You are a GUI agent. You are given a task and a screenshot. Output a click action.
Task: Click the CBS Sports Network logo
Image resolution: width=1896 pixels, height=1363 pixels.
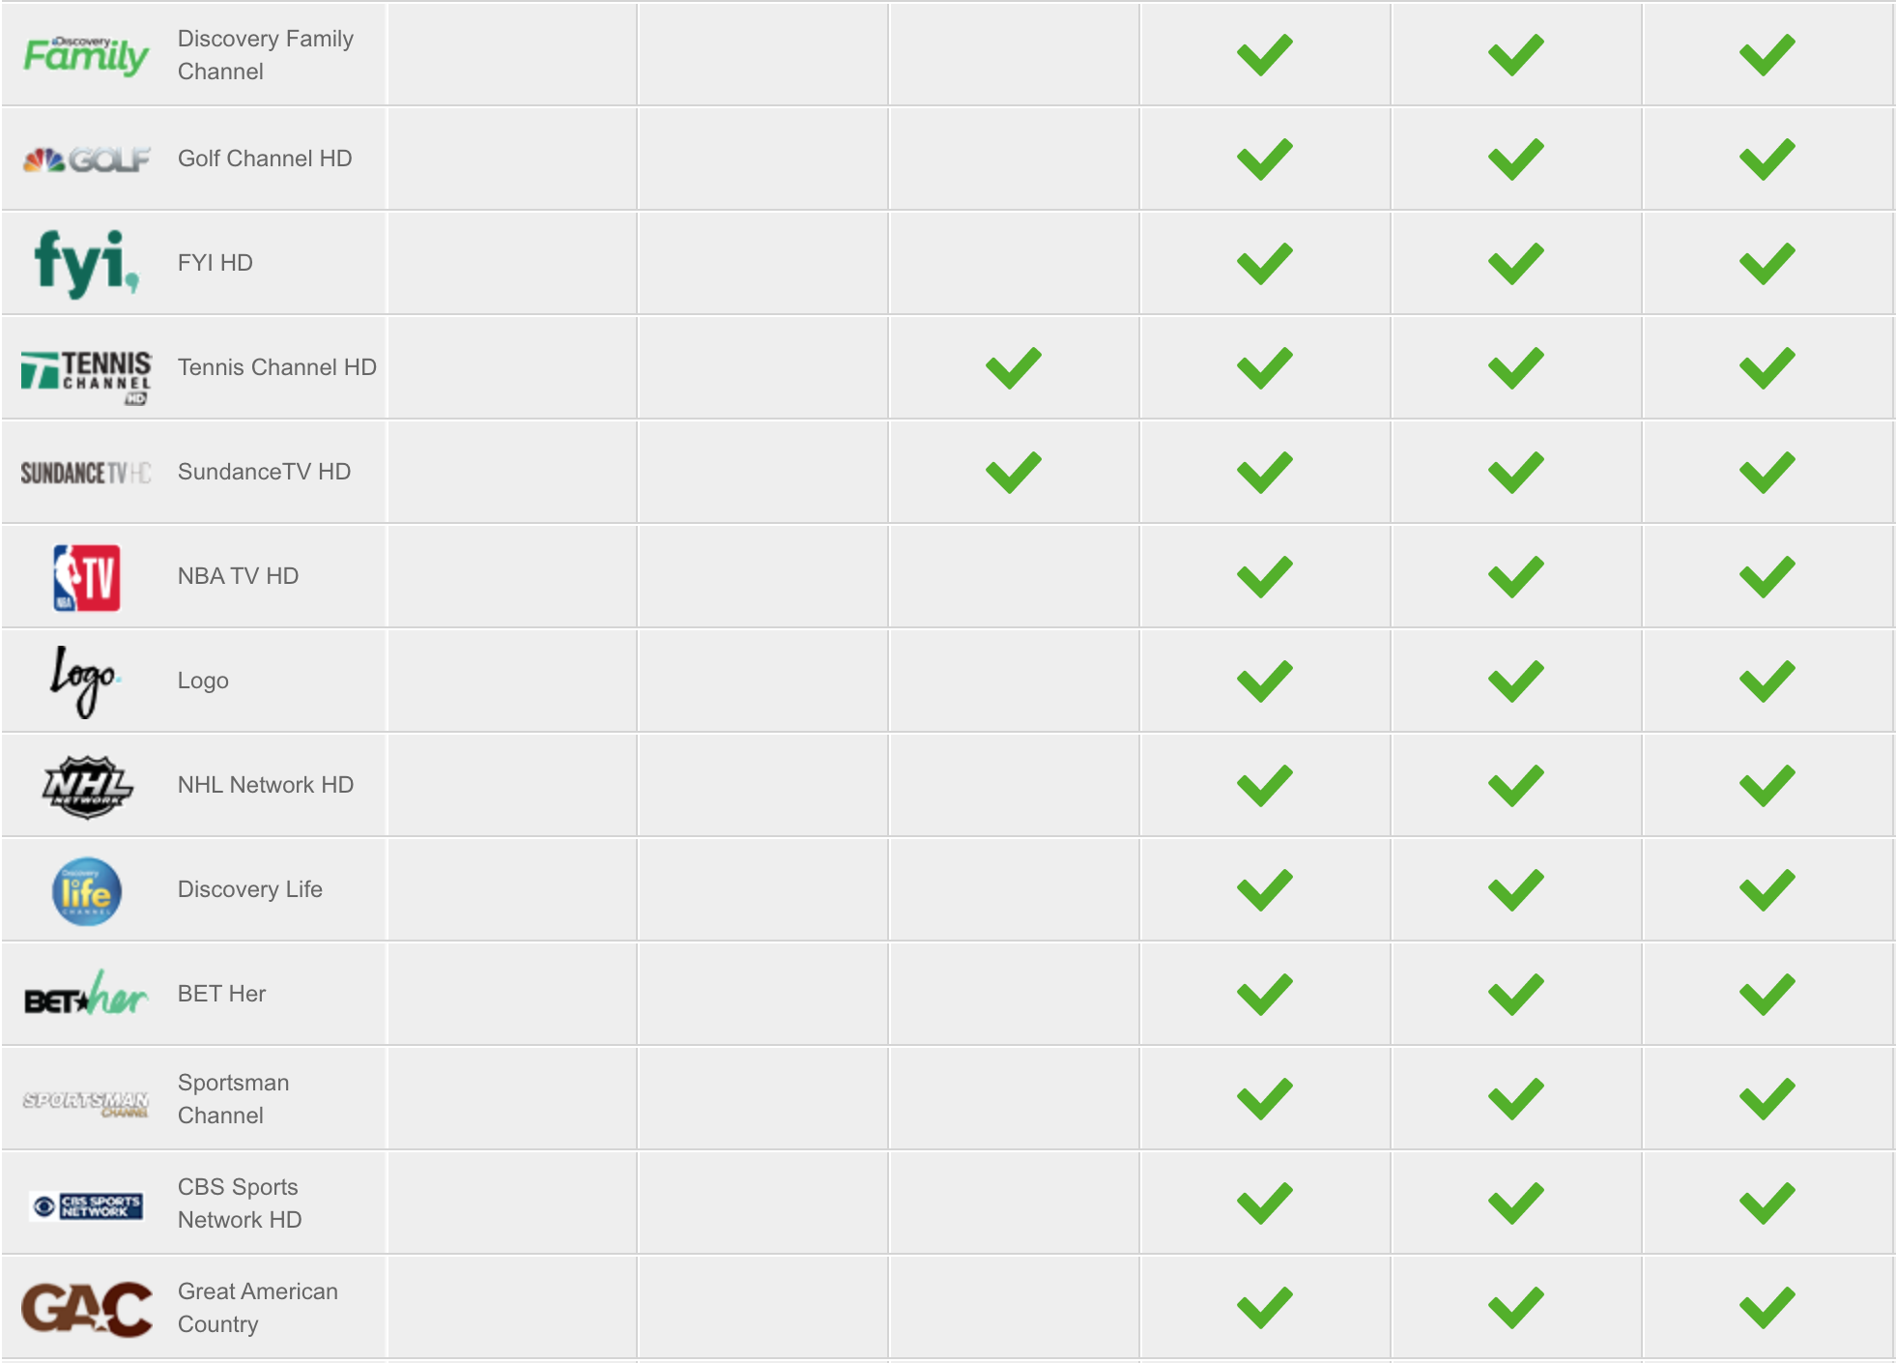tap(86, 1205)
